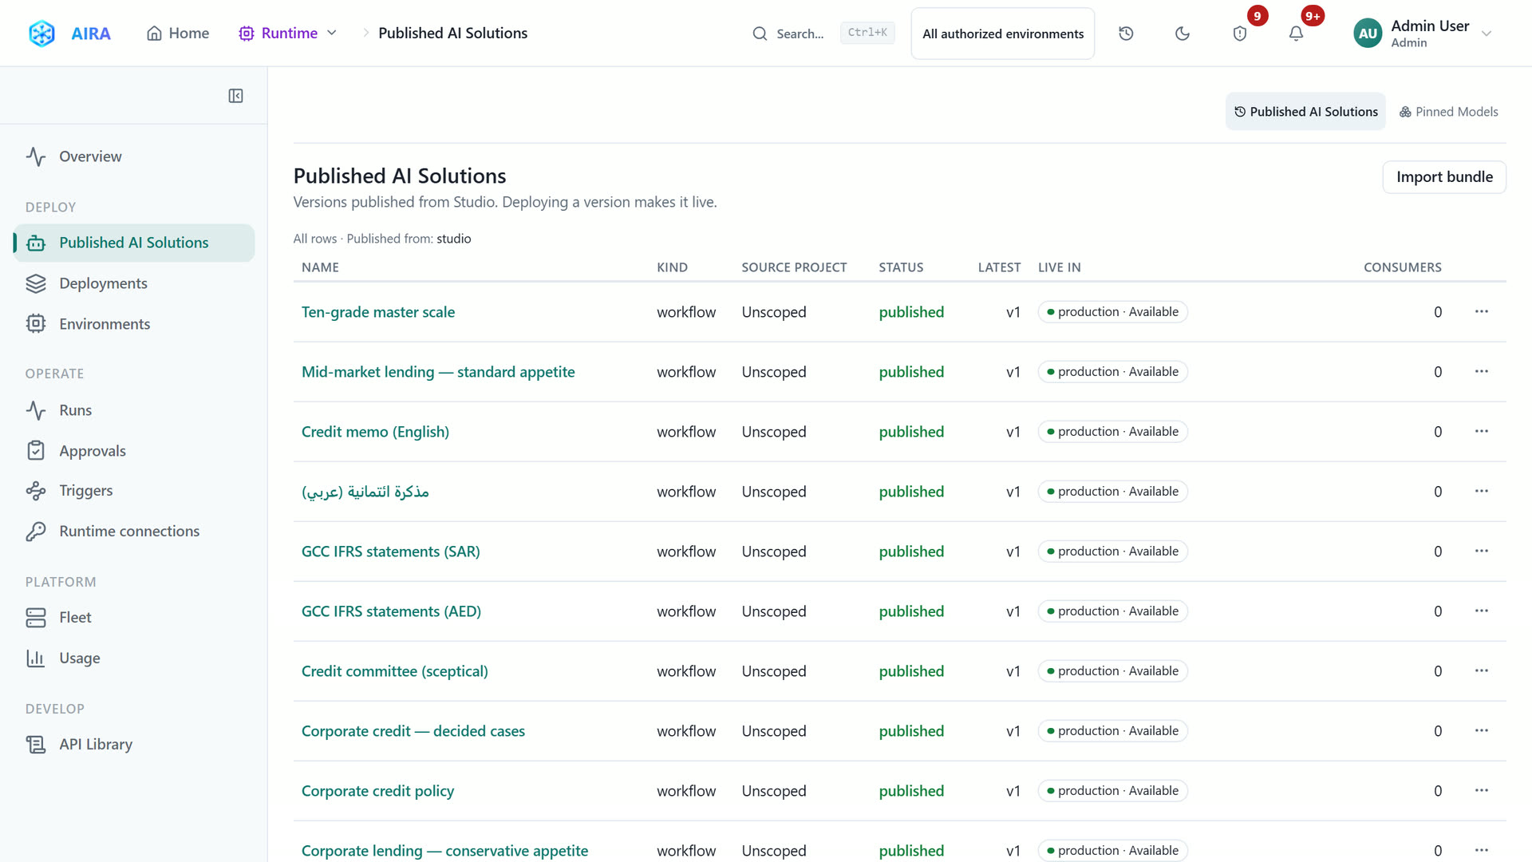Select the Published AI Solutions tab
This screenshot has width=1532, height=862.
1306,112
